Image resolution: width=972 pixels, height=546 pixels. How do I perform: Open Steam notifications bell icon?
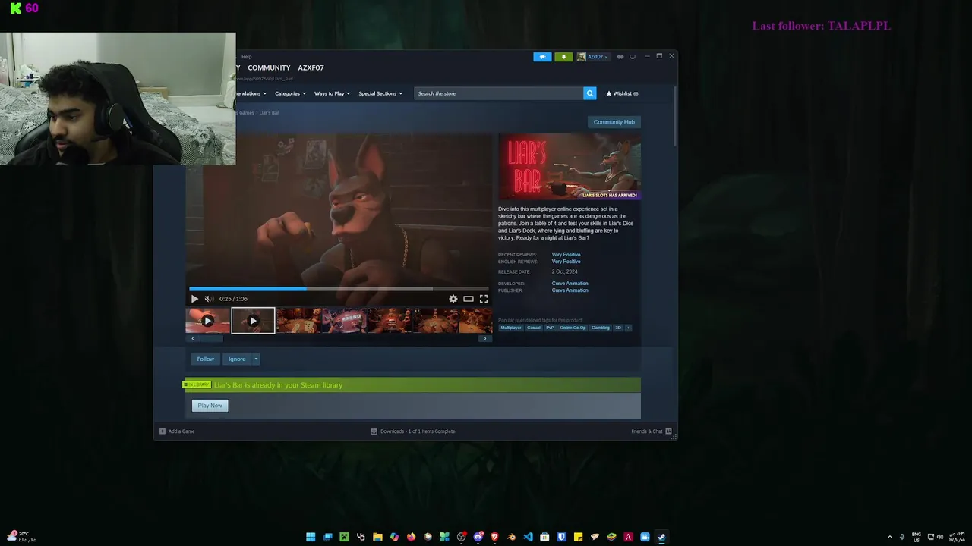[x=563, y=57]
